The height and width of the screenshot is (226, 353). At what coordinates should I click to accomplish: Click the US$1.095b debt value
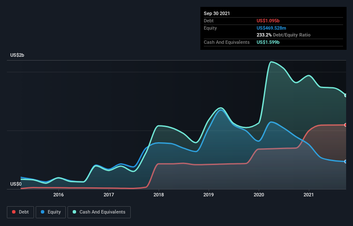[268, 21]
